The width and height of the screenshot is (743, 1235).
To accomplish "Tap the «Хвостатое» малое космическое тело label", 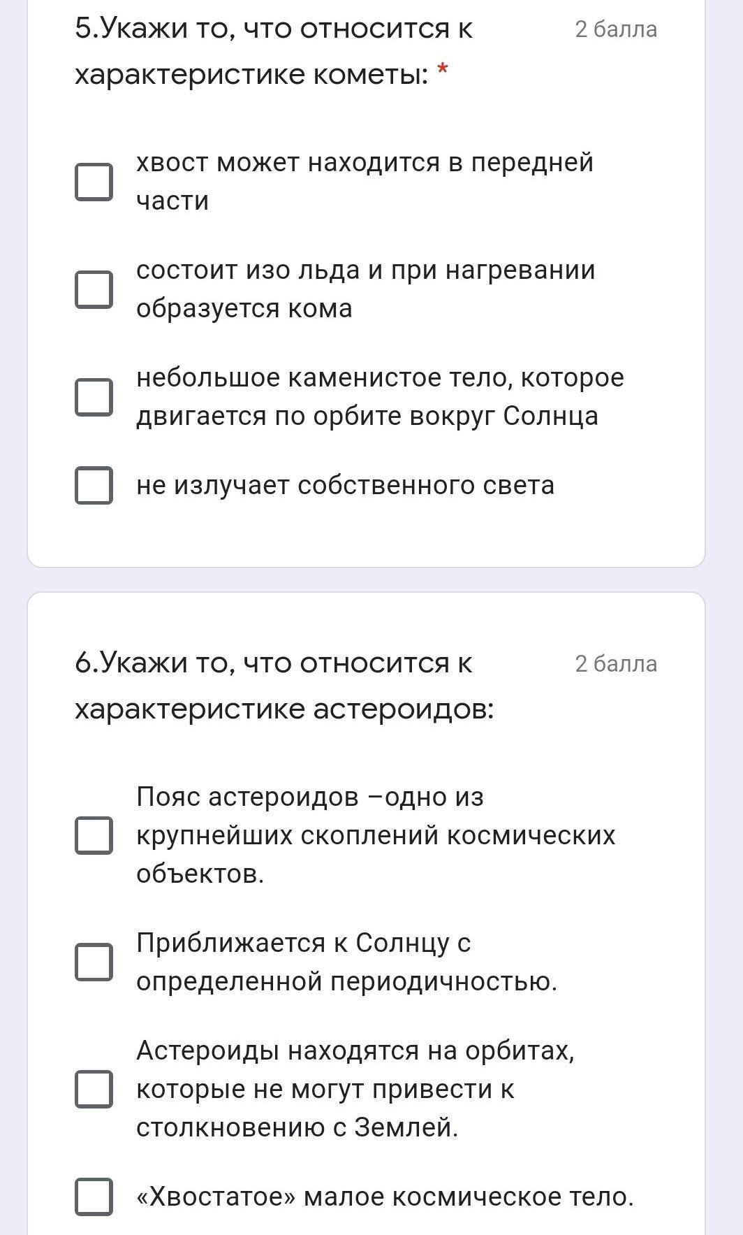I will click(x=385, y=1197).
